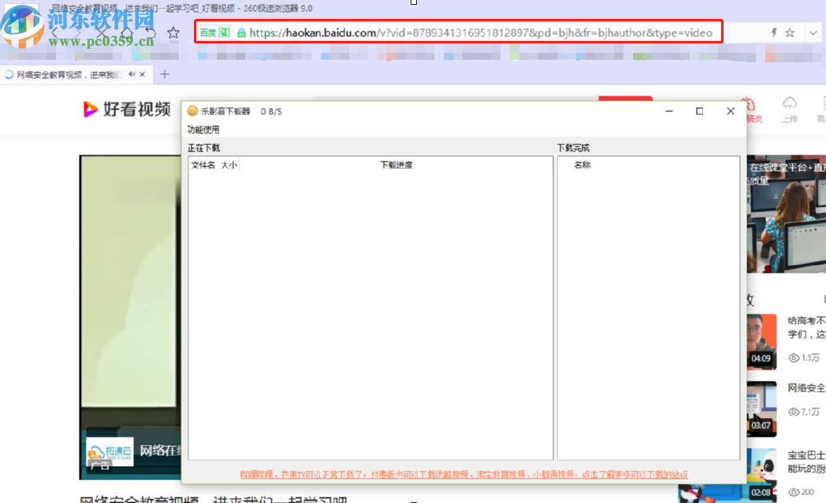
Task: Click the 大小 column header
Action: [229, 165]
